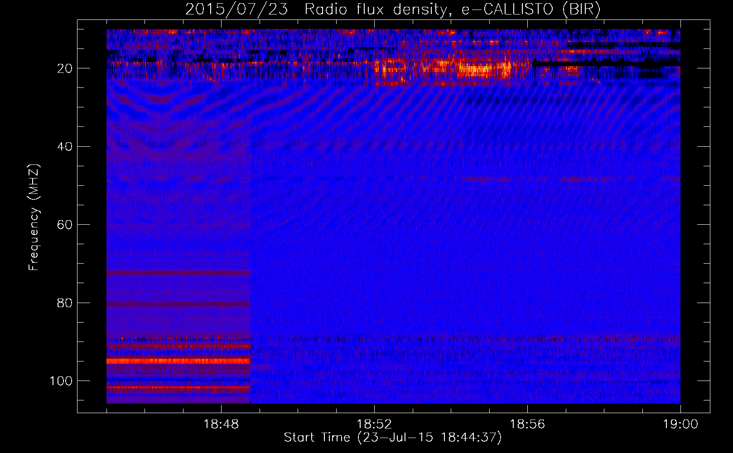Screen dimensions: 733x453
Task: Click the 100 frequency tick label
Action: click(61, 381)
